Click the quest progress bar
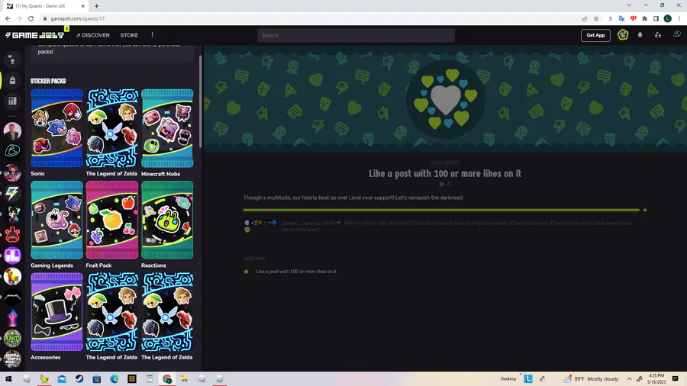The height and width of the screenshot is (386, 687). (x=441, y=210)
